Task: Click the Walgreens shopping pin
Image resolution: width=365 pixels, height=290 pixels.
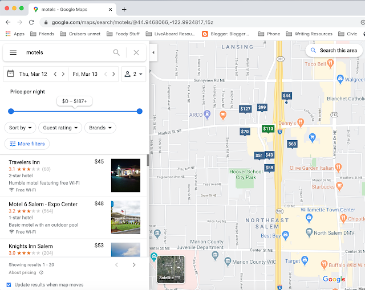Action: (340, 79)
